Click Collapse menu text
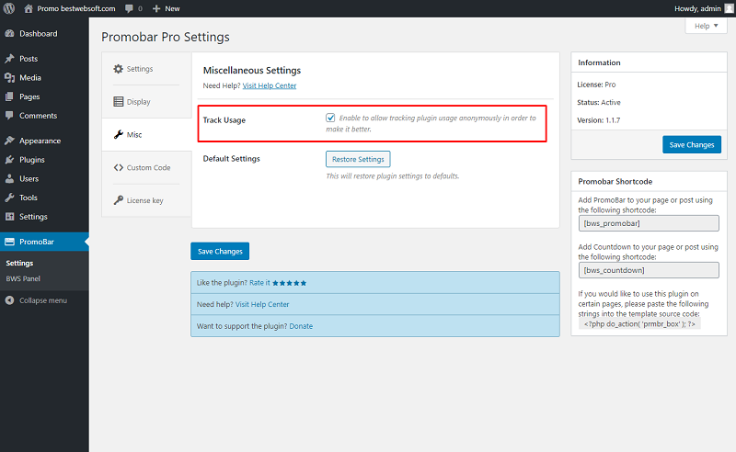 [43, 300]
